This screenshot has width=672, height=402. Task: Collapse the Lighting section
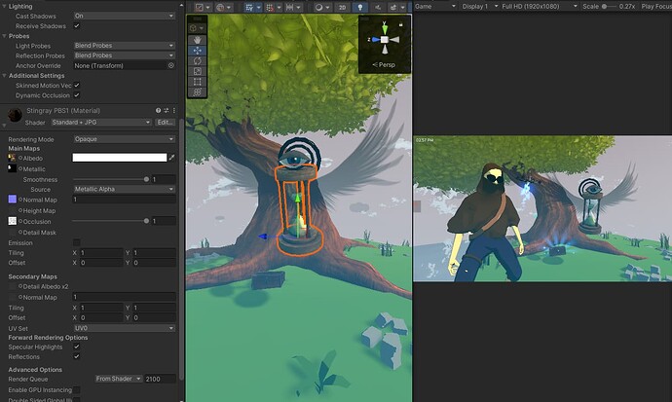pos(4,7)
